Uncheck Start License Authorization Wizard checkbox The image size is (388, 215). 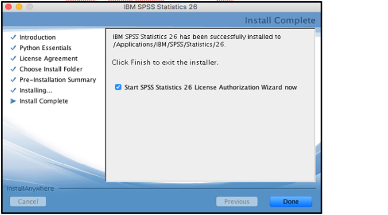(118, 87)
